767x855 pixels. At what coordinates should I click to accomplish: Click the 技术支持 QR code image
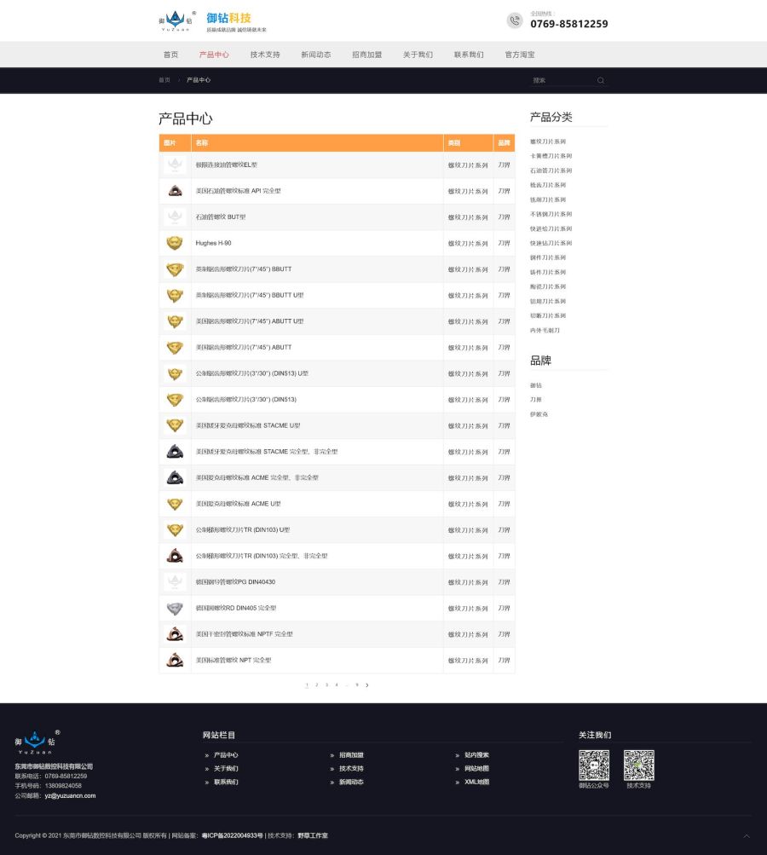tap(638, 765)
